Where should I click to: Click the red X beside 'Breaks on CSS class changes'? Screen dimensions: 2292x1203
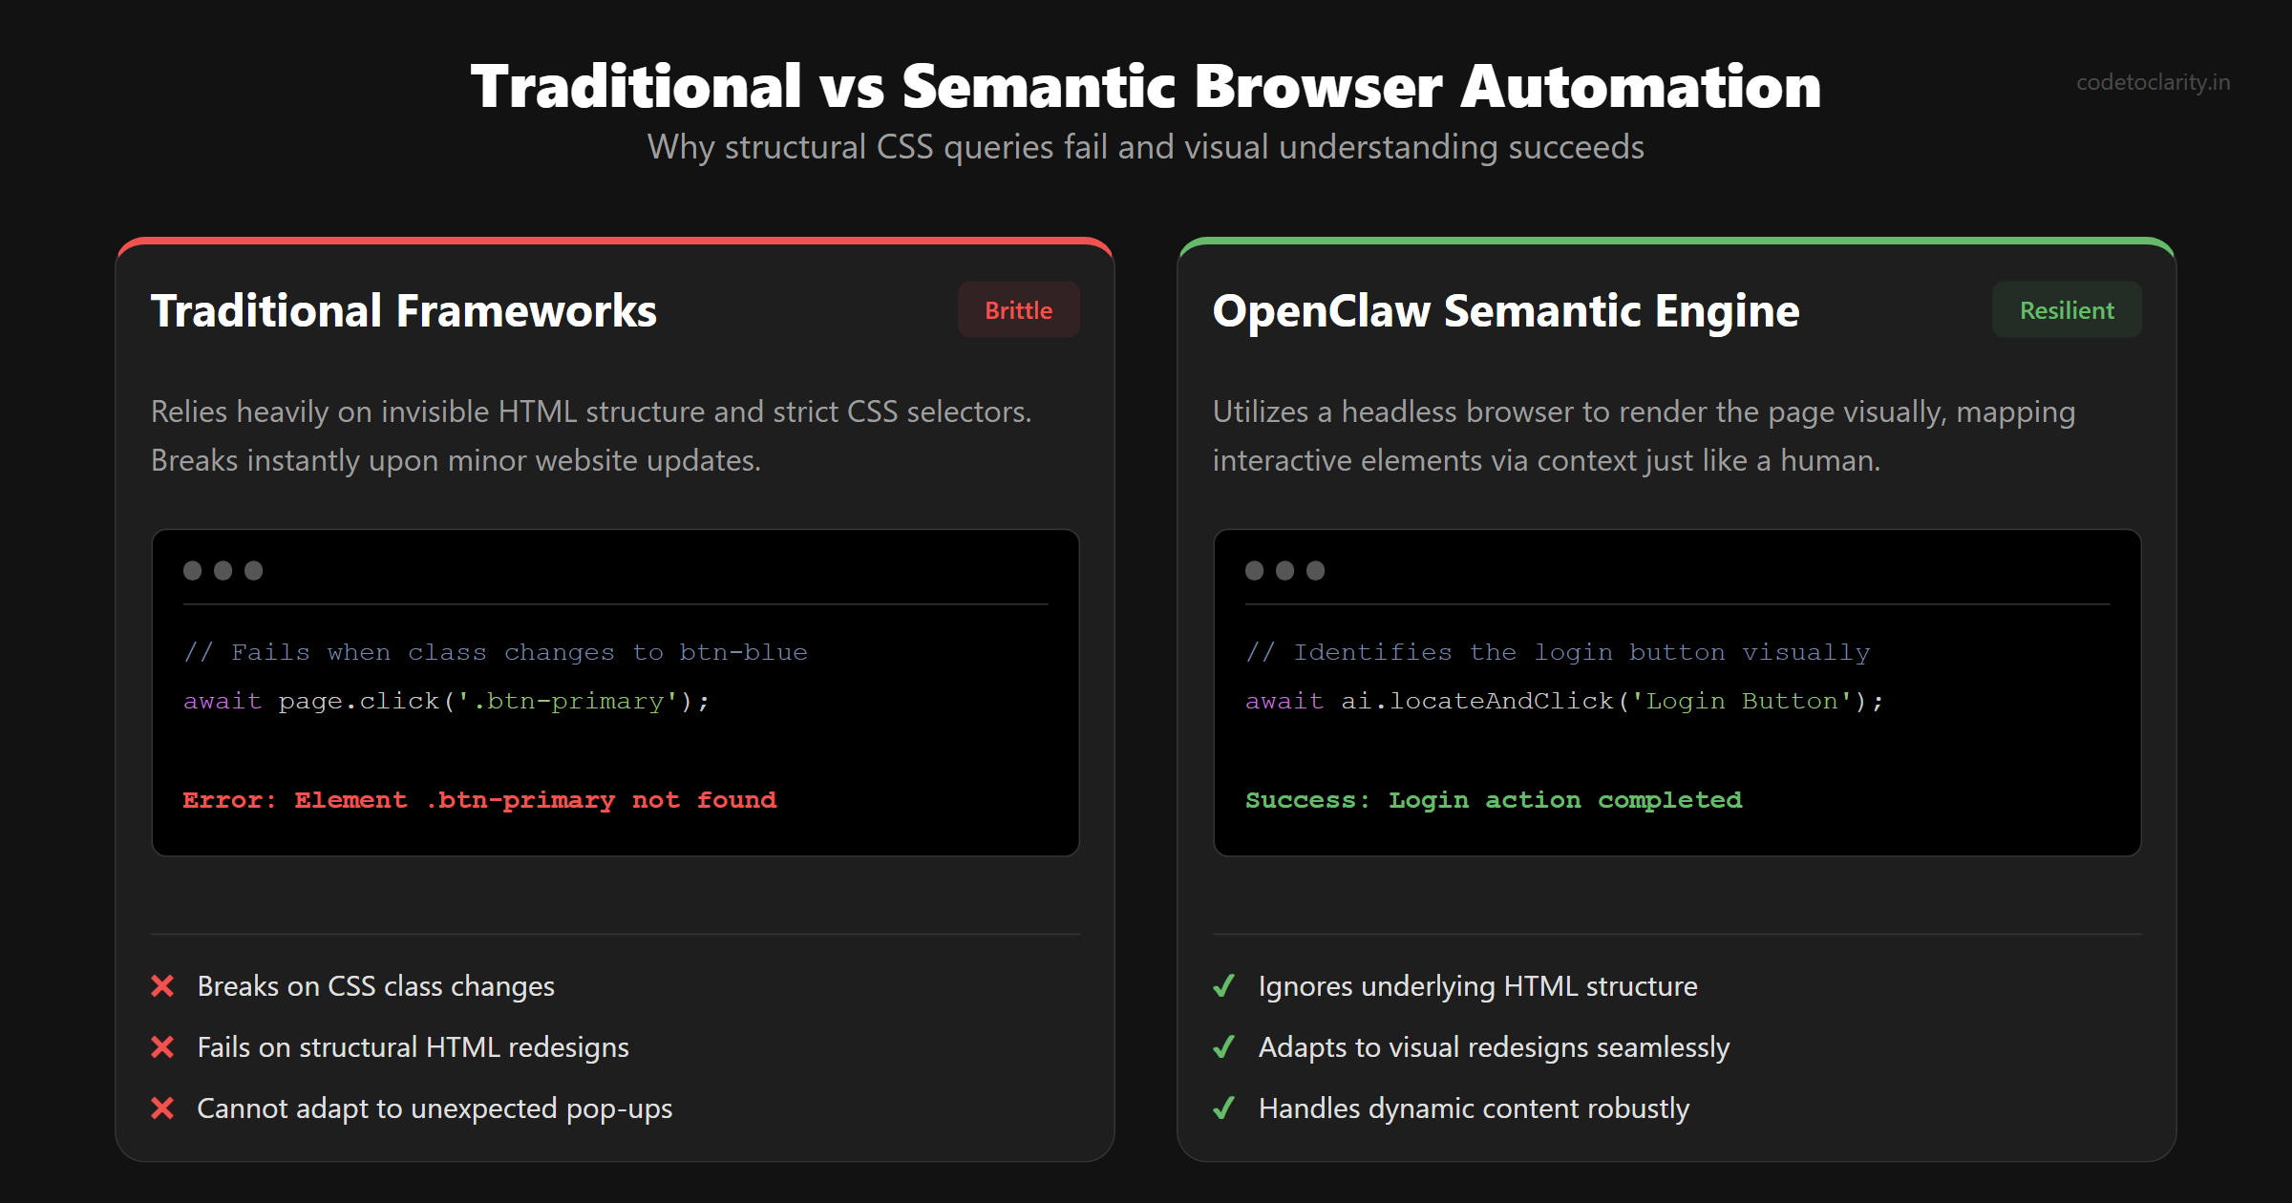[162, 986]
